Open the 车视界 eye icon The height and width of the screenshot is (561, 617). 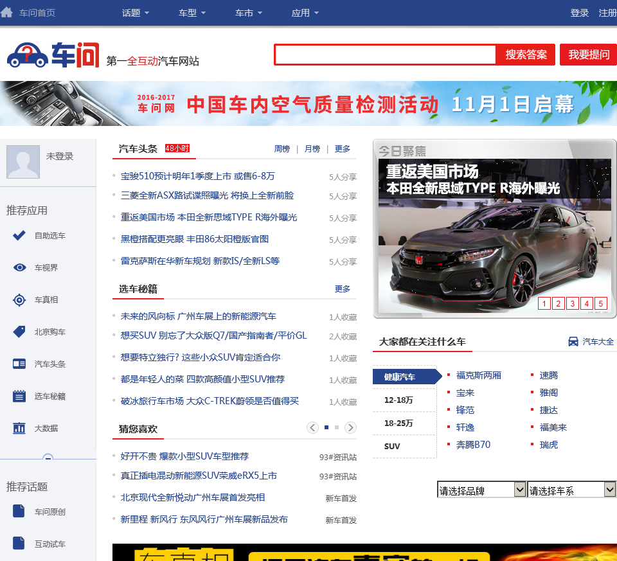pyautogui.click(x=19, y=267)
